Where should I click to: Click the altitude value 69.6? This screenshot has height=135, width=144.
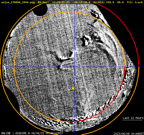(x=120, y=2)
